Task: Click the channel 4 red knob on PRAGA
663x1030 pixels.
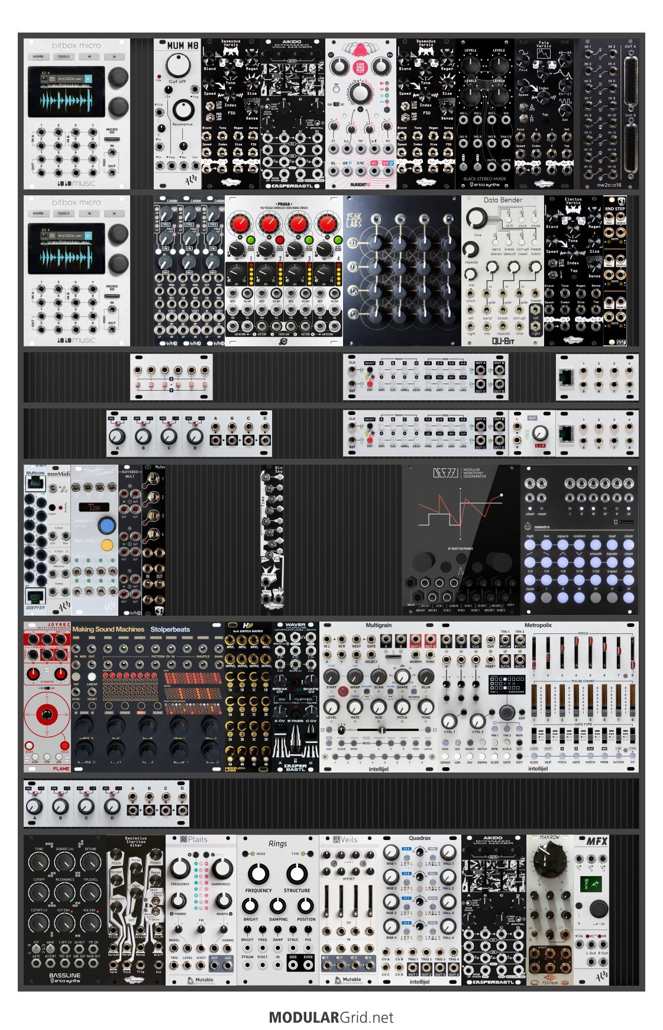Action: tap(327, 224)
